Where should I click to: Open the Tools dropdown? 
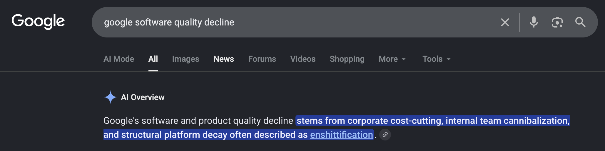pyautogui.click(x=436, y=59)
